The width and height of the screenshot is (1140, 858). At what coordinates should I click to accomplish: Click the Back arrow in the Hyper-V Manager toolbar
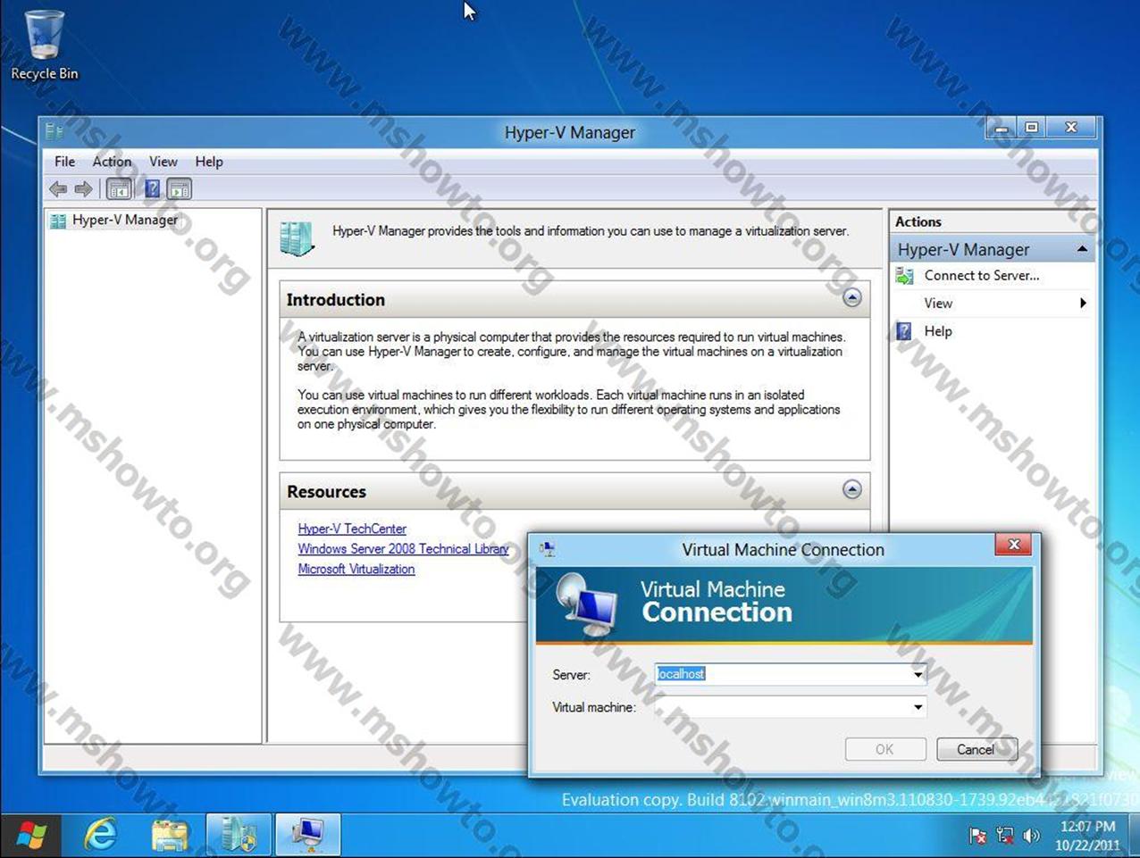tap(58, 189)
